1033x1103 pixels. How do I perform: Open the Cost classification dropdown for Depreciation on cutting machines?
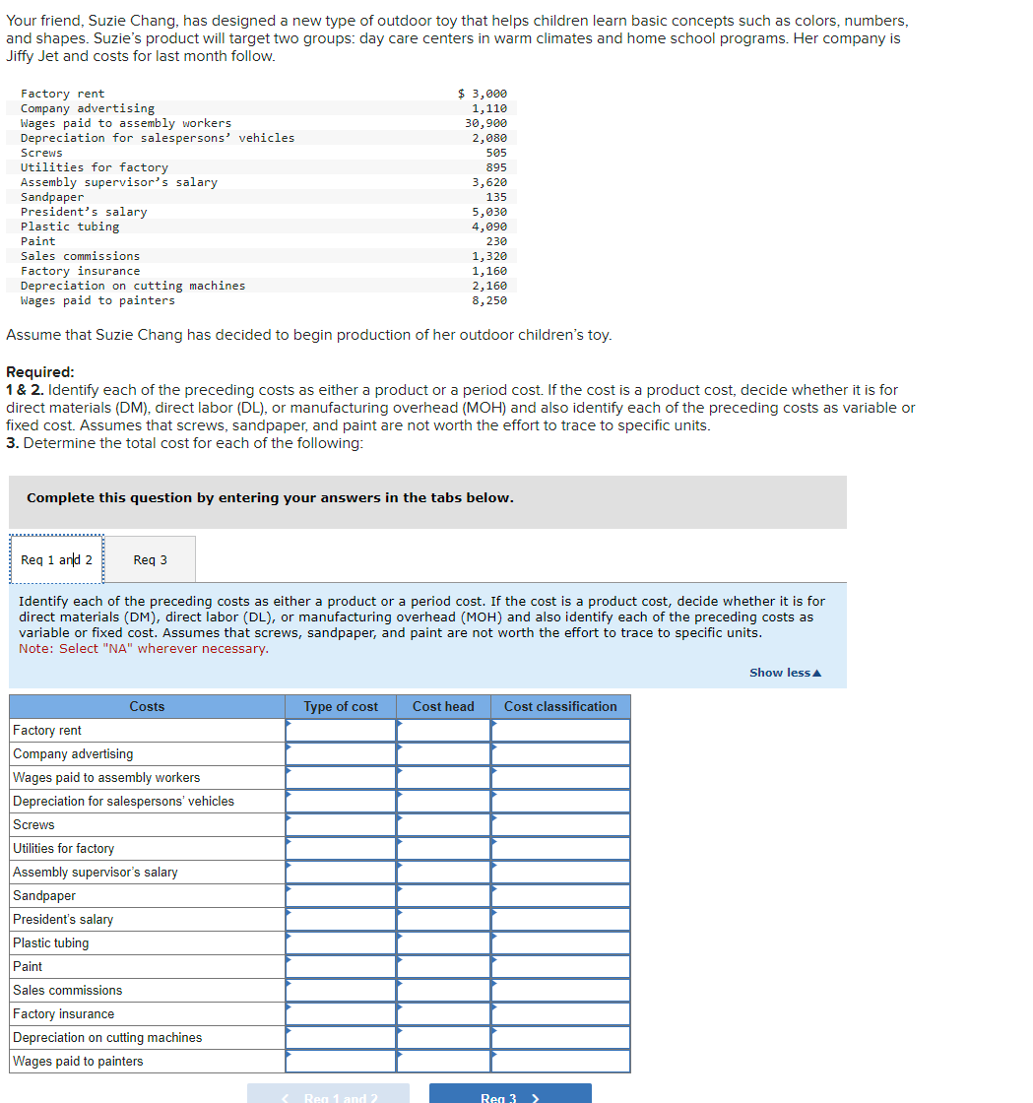(x=560, y=1037)
